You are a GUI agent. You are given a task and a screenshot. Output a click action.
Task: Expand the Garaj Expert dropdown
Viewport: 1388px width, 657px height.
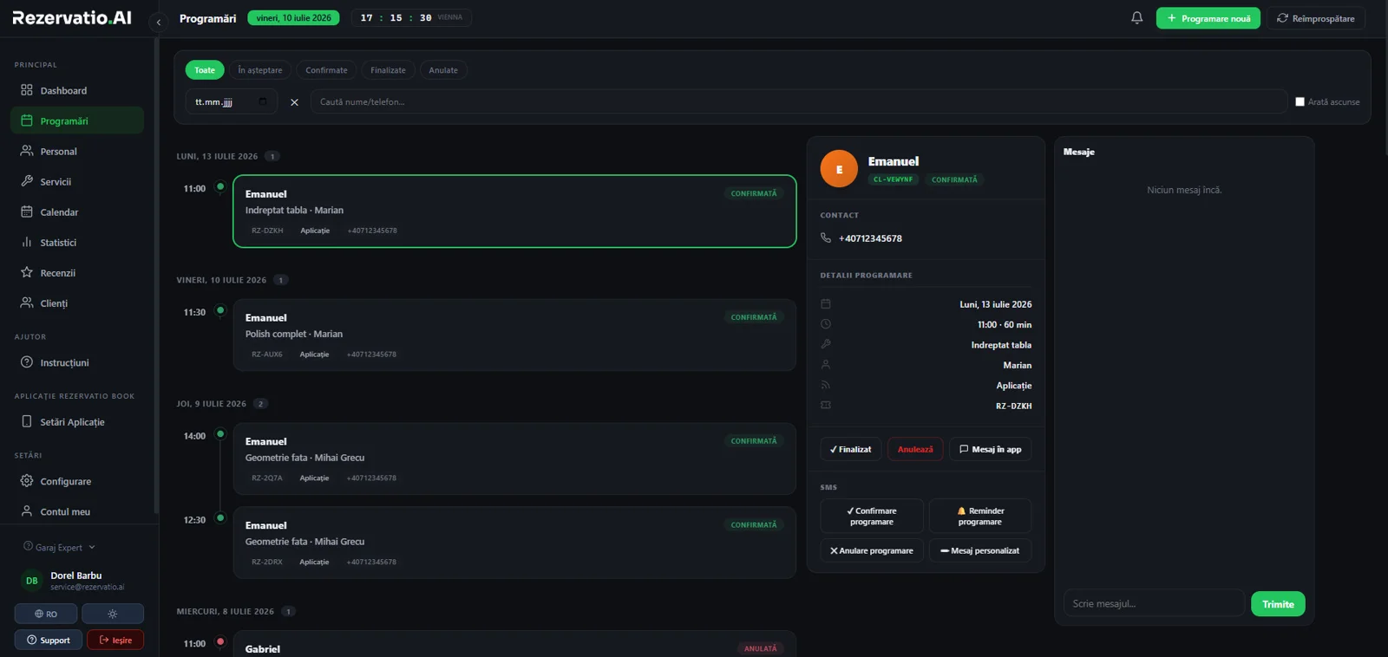[59, 547]
